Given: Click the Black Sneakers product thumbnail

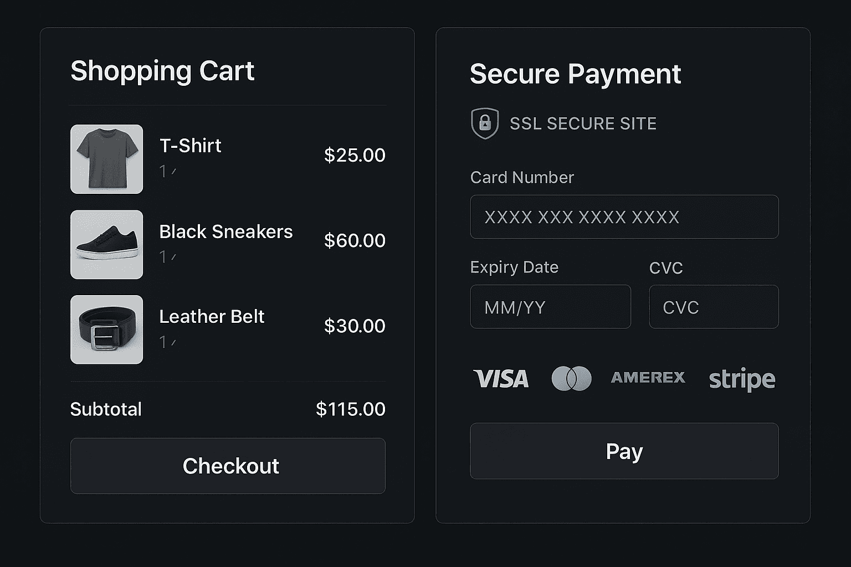Looking at the screenshot, I should 106,245.
